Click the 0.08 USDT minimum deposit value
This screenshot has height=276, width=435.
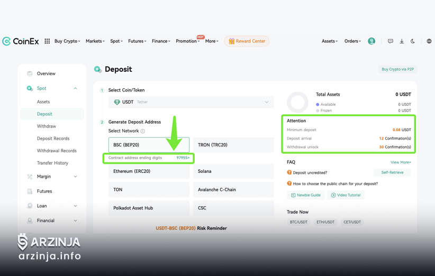point(402,130)
